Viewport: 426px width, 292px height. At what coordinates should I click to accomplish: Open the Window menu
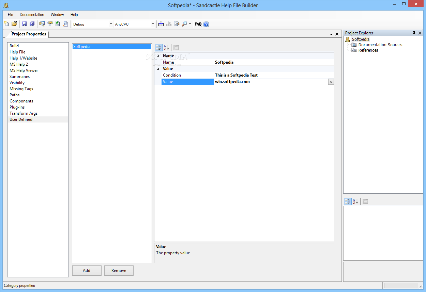point(57,15)
